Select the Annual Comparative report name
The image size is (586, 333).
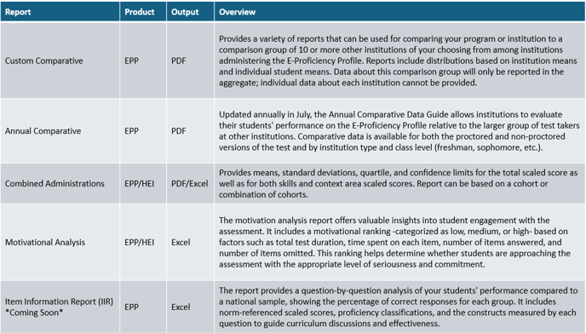43,131
